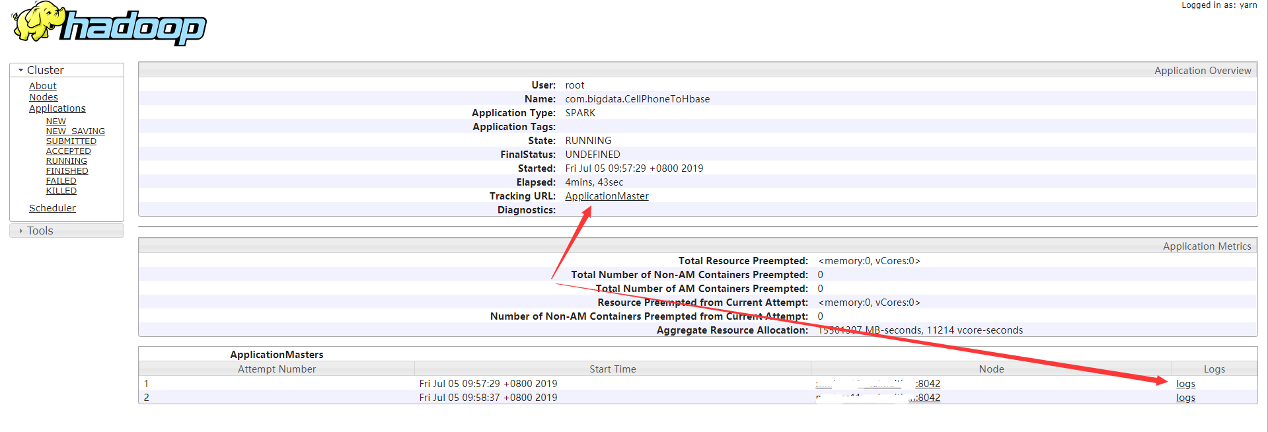Open logs for attempt number 1
Image resolution: width=1268 pixels, height=432 pixels.
(1185, 384)
